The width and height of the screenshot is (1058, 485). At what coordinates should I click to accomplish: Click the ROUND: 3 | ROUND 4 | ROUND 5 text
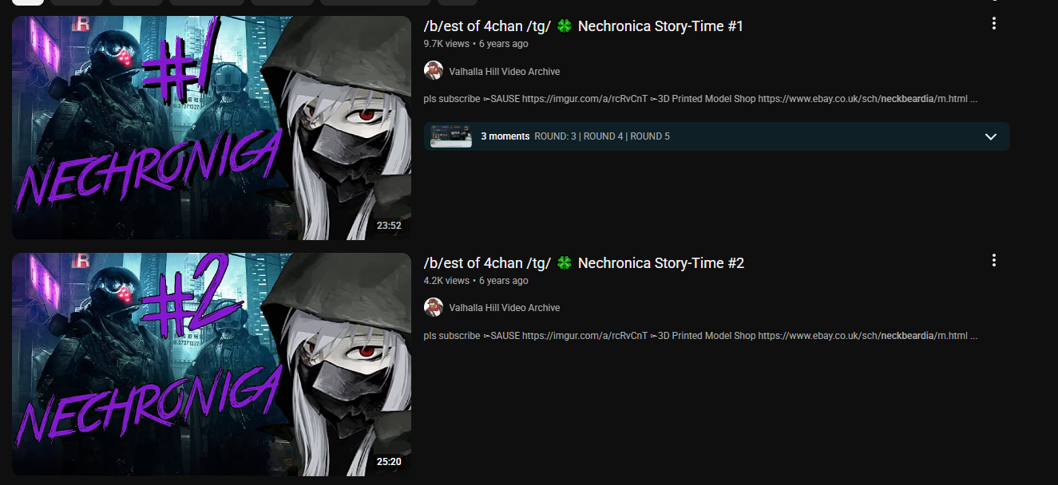(602, 136)
